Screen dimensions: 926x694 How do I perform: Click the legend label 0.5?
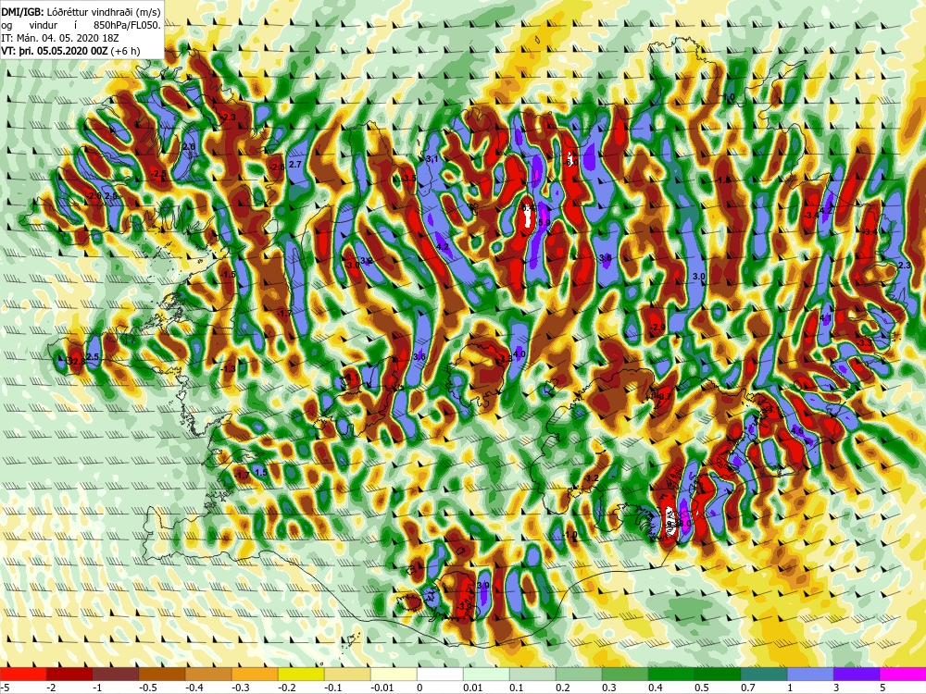coord(702,688)
